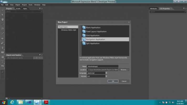
Task: Close the CSS Properties tab
Action: [171, 9]
